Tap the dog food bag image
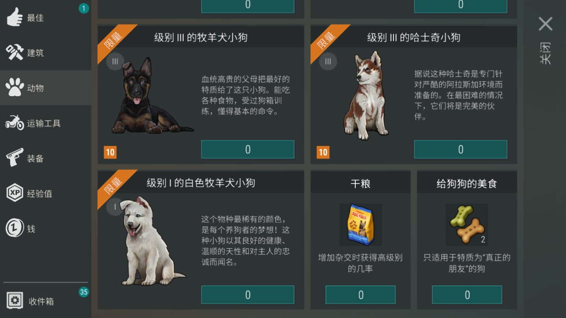 click(x=360, y=224)
